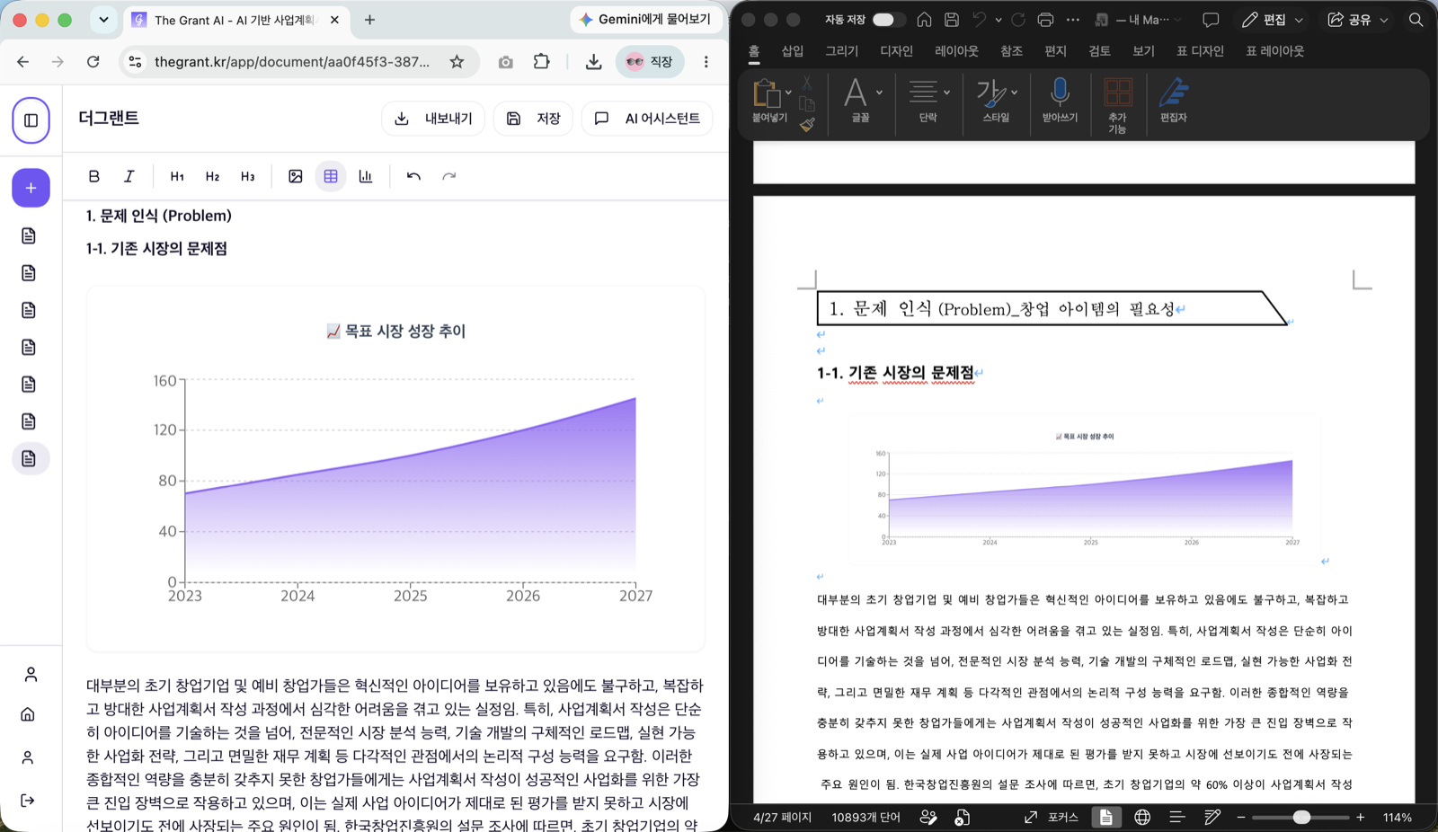Click the 내보내기 export button
The width and height of the screenshot is (1438, 832).
[x=433, y=119]
